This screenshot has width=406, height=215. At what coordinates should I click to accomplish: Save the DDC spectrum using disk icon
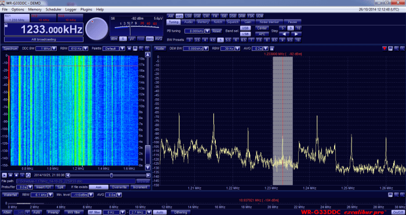(135, 49)
